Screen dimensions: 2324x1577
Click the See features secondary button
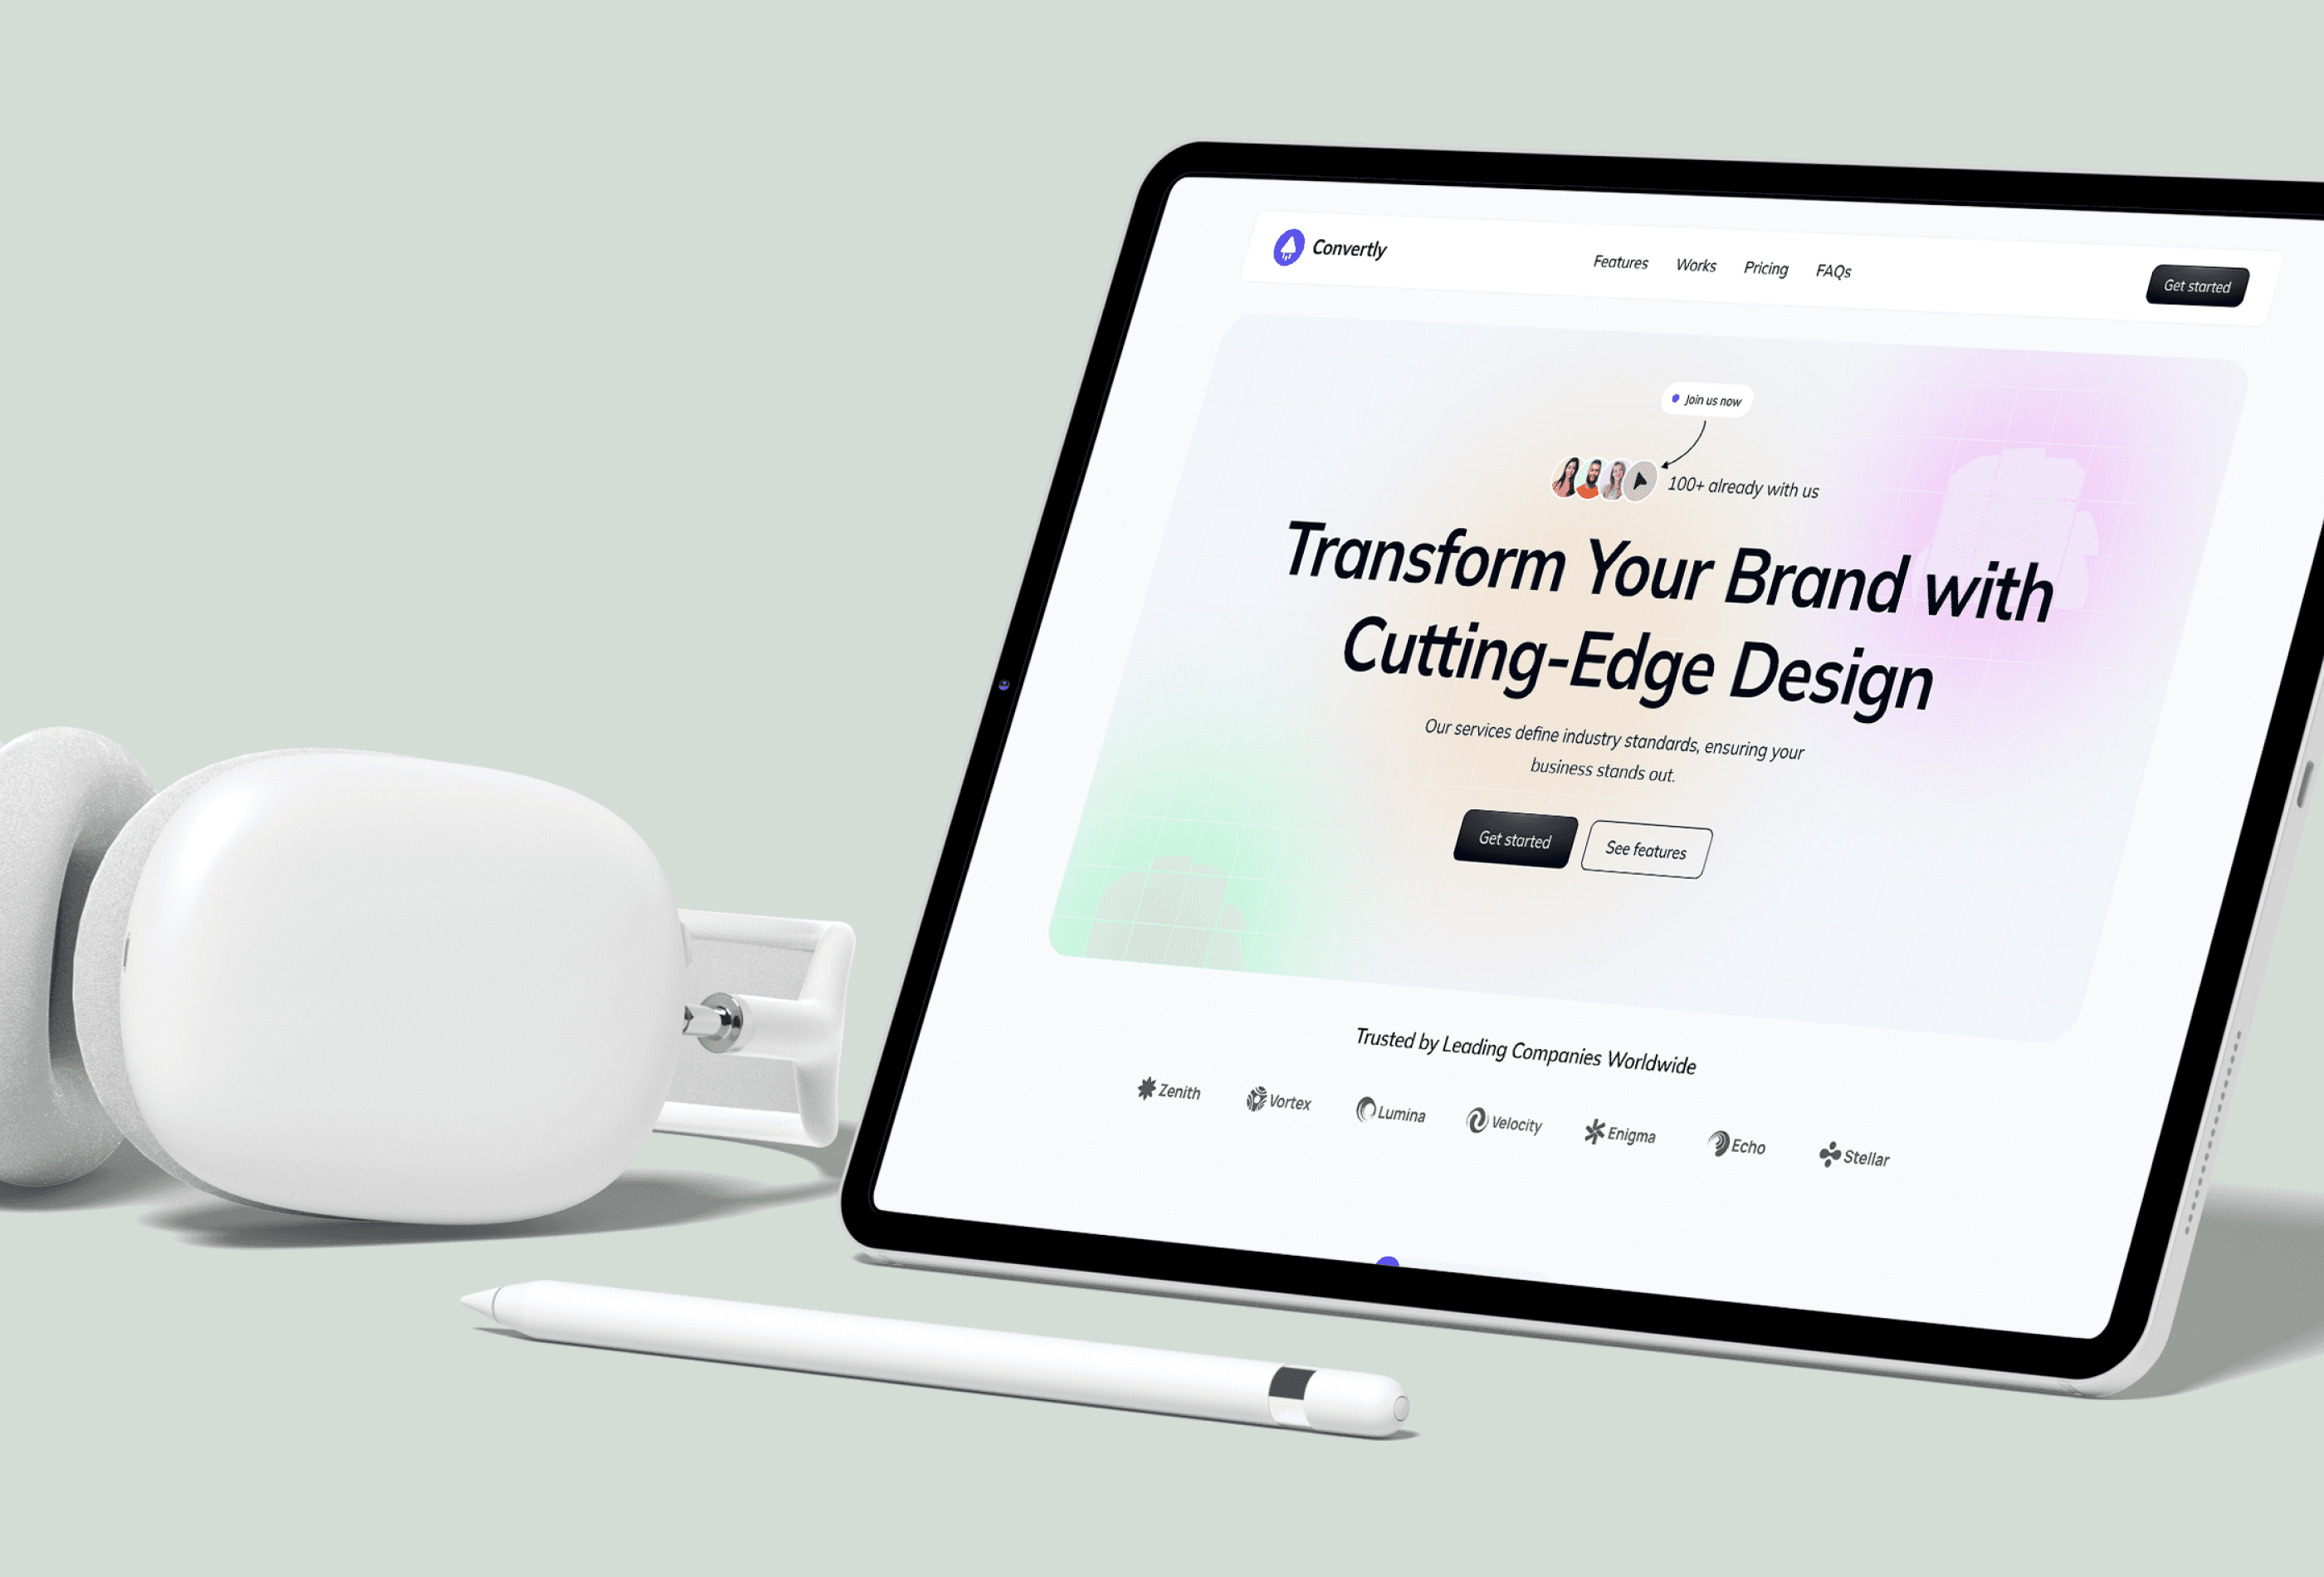tap(1647, 847)
